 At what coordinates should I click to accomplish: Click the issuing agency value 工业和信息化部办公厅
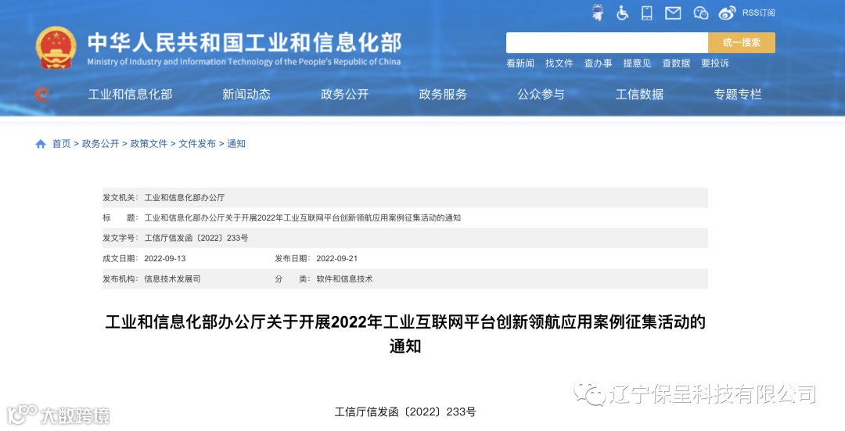point(185,198)
